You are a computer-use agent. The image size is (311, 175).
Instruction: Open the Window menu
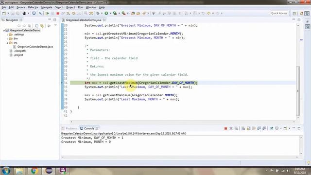pyautogui.click(x=91, y=7)
